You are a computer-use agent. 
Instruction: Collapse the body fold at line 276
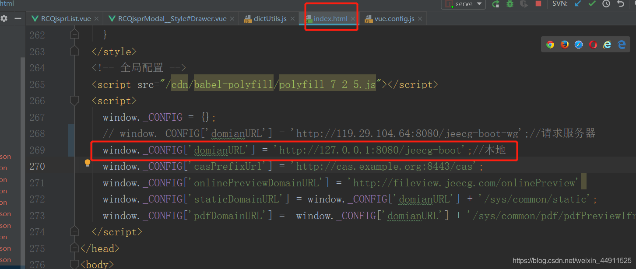click(x=74, y=264)
